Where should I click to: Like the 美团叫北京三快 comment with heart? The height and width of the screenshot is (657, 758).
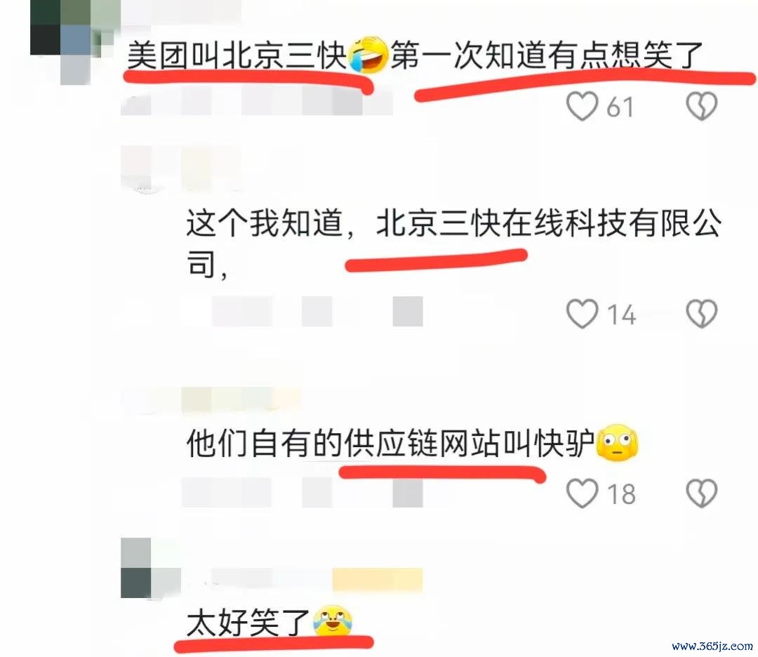click(x=582, y=106)
